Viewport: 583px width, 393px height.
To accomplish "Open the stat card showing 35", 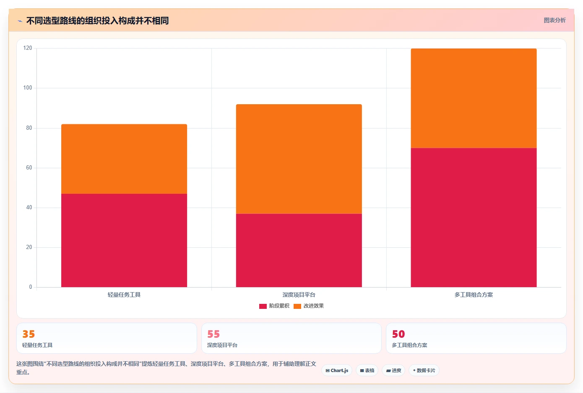I will 107,338.
